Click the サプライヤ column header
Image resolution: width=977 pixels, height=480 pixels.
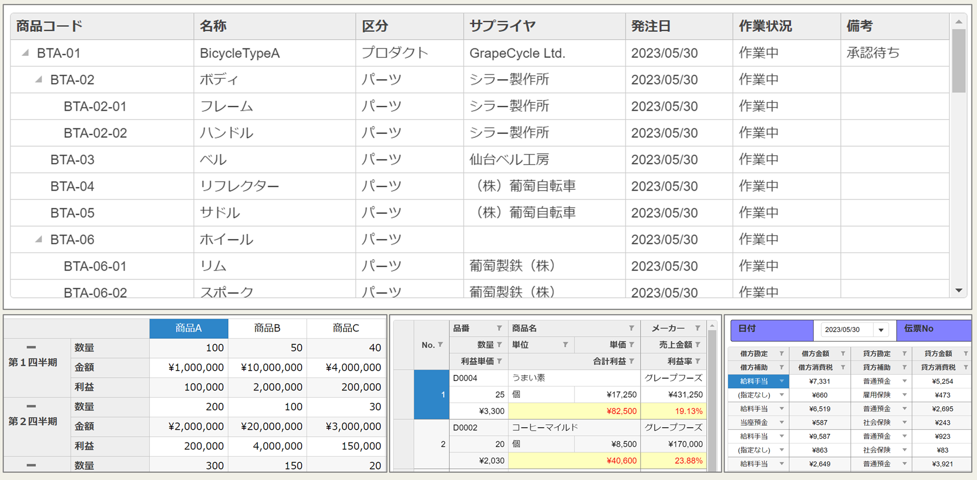[544, 26]
